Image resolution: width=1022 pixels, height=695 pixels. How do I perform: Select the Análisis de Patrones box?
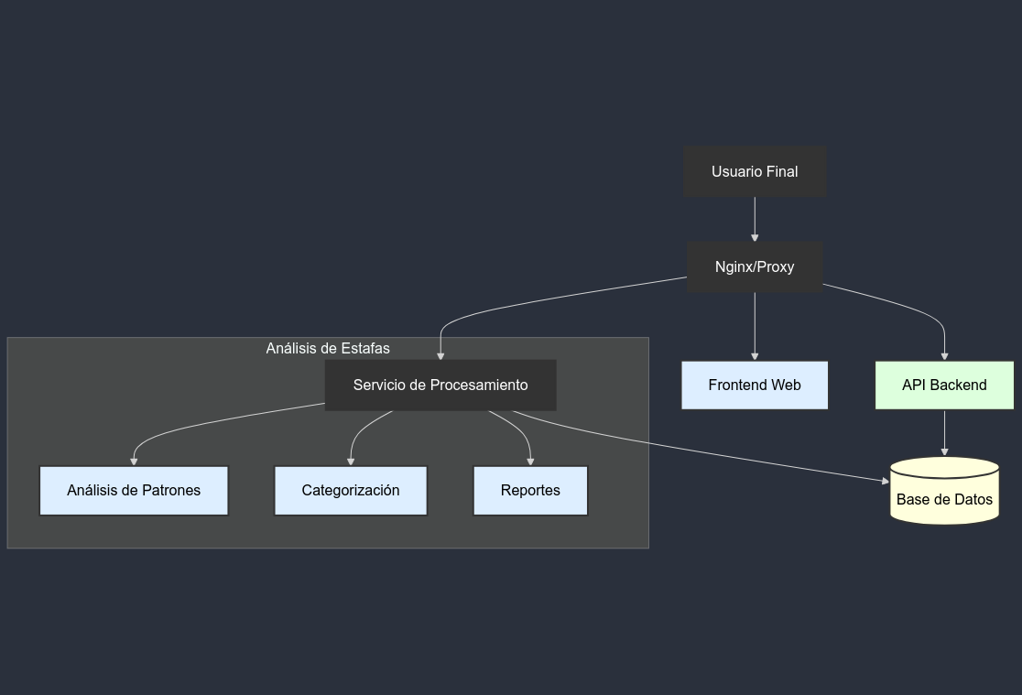pos(134,491)
